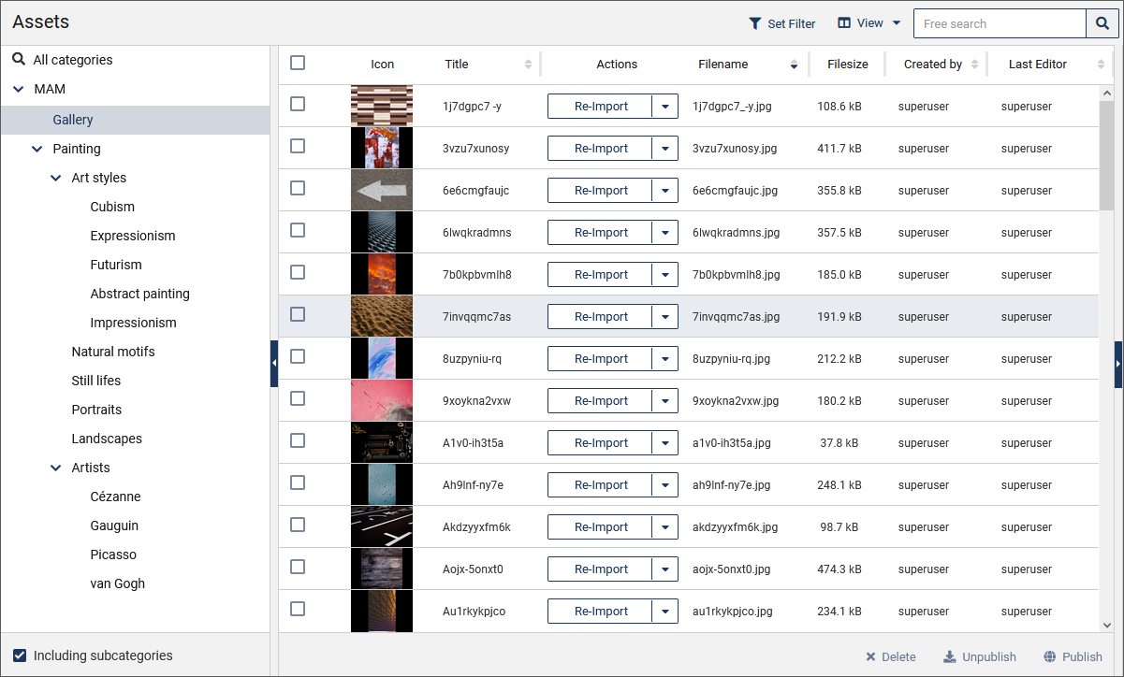The width and height of the screenshot is (1124, 677).
Task: Click the scrollbar up arrow
Action: [x=1107, y=93]
